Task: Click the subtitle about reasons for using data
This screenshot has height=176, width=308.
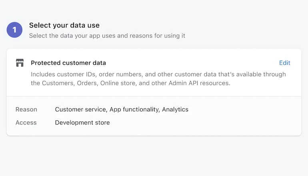Action: point(107,36)
